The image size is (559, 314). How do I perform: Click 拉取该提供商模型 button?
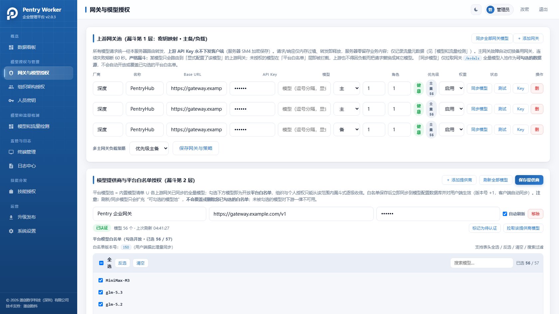(523, 228)
